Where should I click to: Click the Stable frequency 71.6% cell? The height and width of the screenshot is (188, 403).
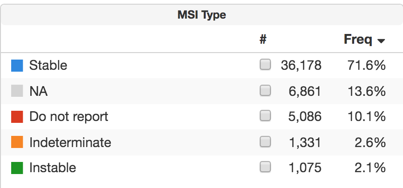[x=367, y=66]
